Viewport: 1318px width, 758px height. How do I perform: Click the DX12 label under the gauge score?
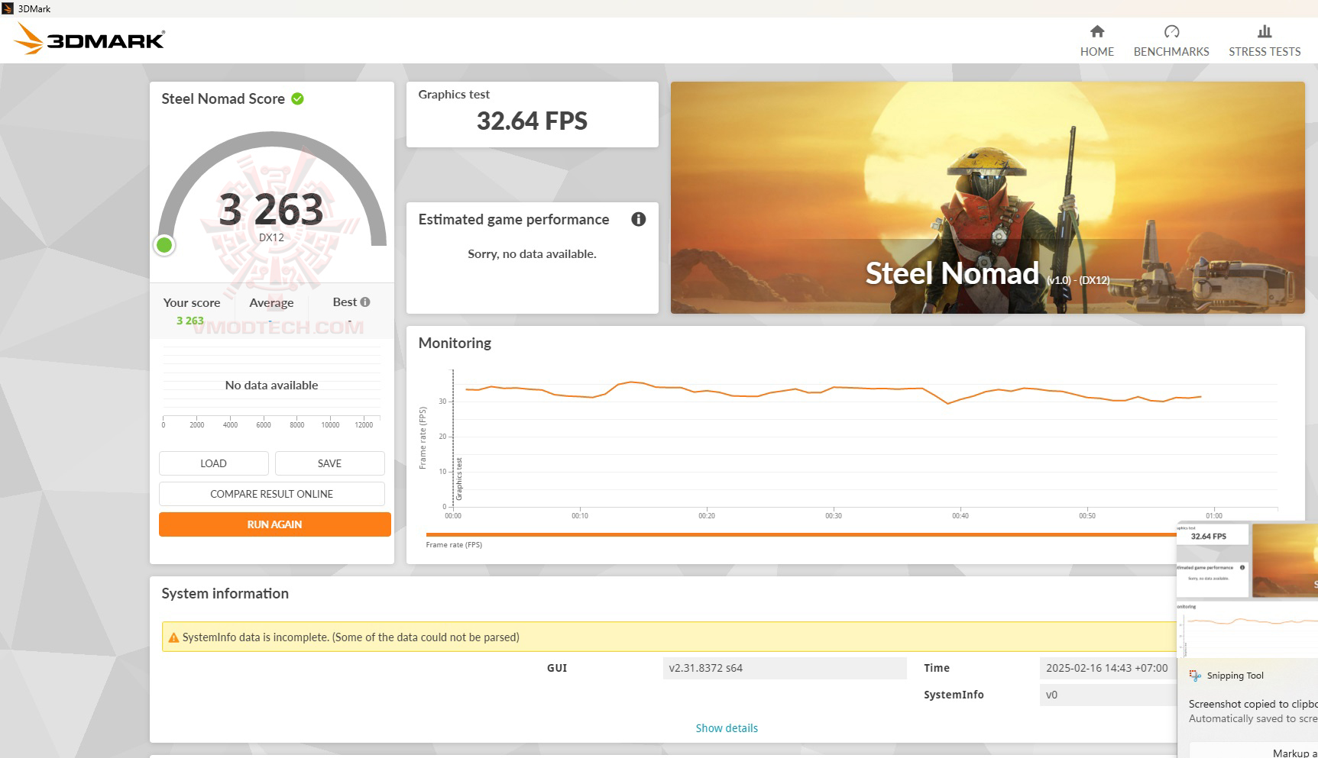click(271, 237)
